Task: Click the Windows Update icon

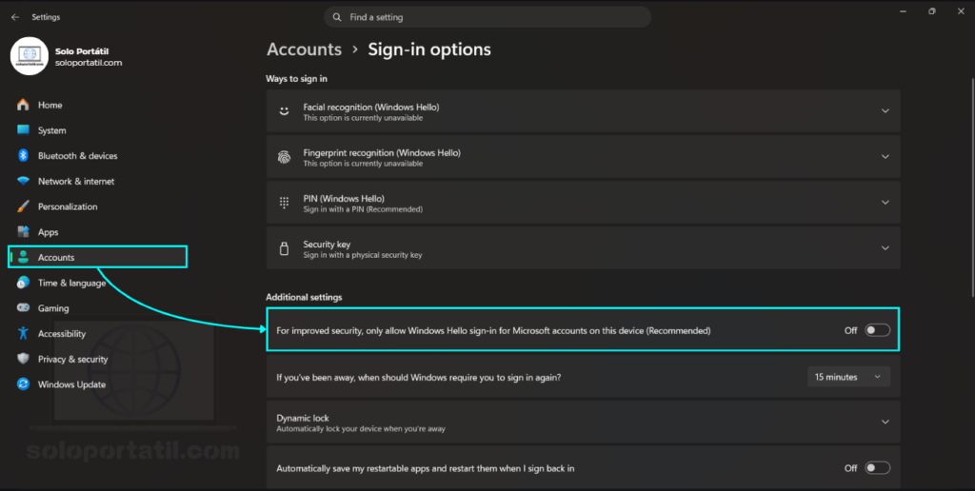Action: coord(23,384)
